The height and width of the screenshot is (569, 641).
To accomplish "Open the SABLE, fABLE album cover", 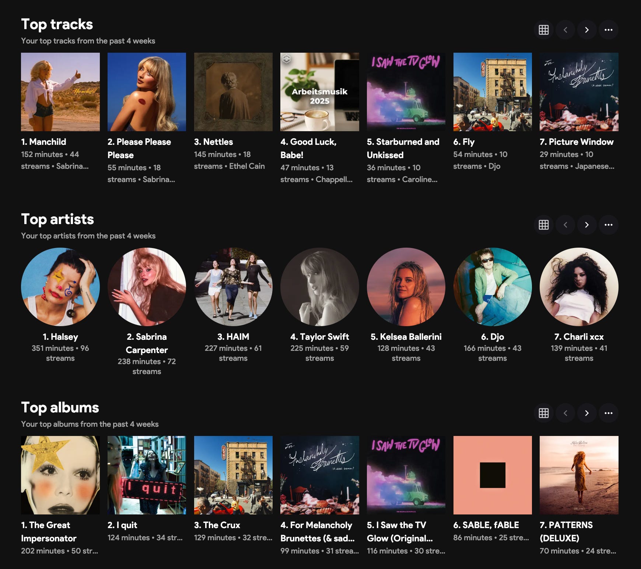I will (x=493, y=475).
